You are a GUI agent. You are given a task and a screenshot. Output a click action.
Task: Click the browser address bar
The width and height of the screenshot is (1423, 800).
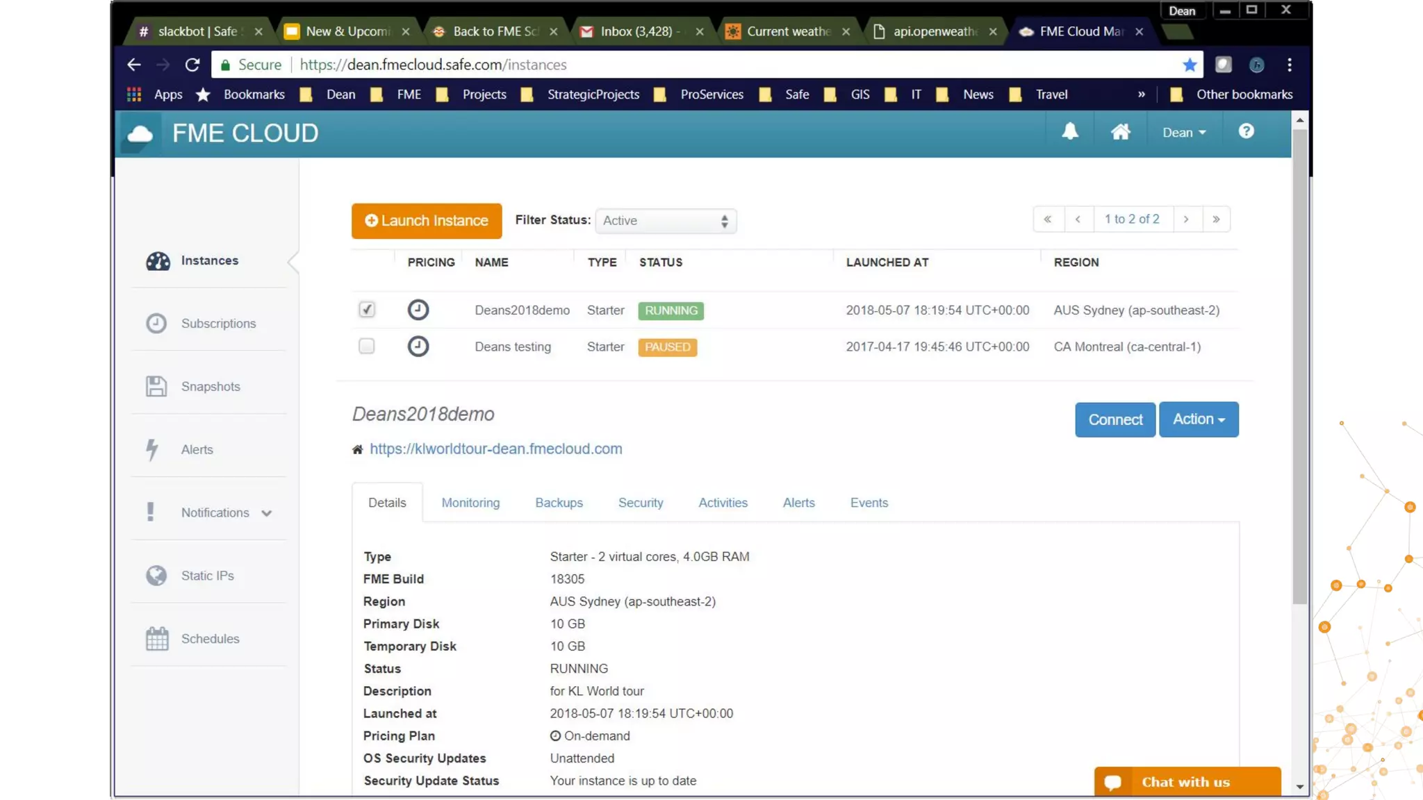pos(695,65)
